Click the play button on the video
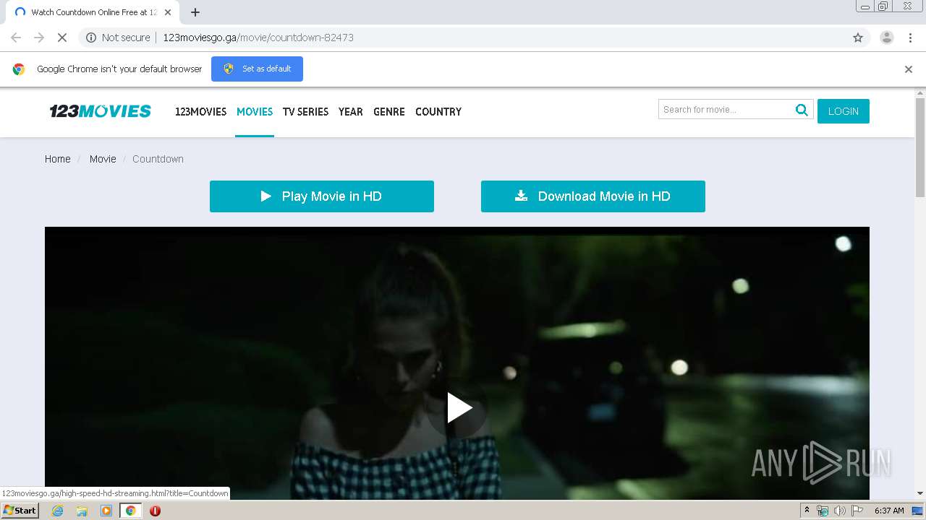 tap(459, 408)
